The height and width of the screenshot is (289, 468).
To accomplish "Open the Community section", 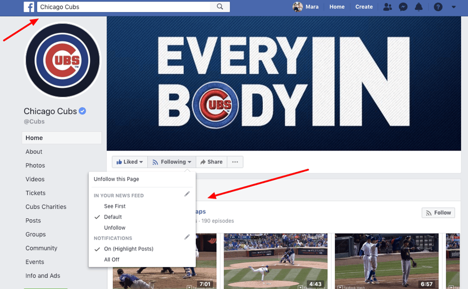I will [x=41, y=248].
